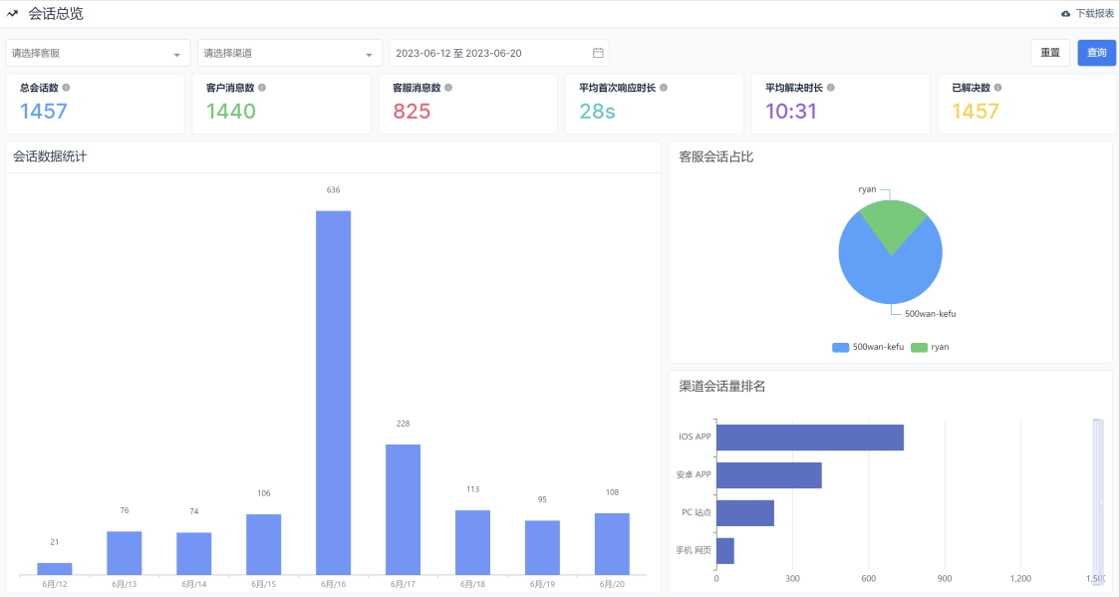The height and width of the screenshot is (597, 1119).
Task: Click info icon beside 平均首次响应时长
Action: click(x=664, y=88)
